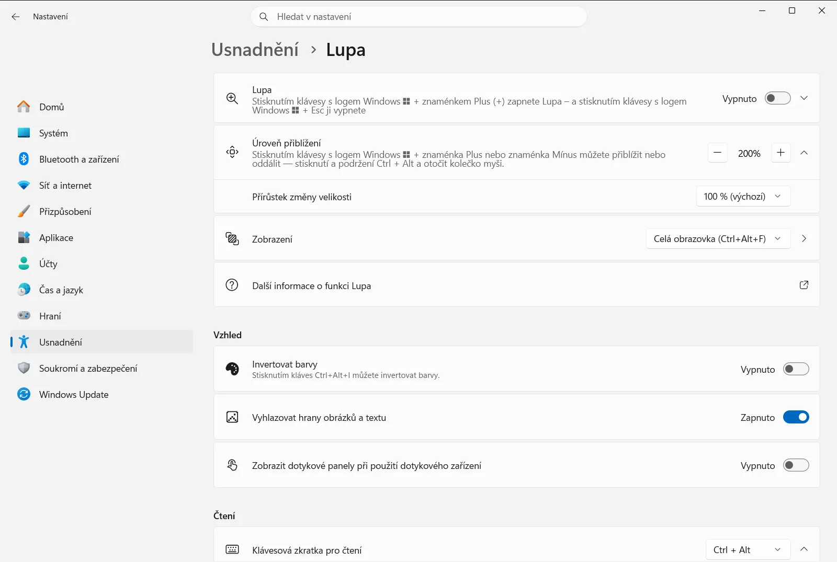Click the Vzhled section heading
This screenshot has width=837, height=562.
(228, 335)
